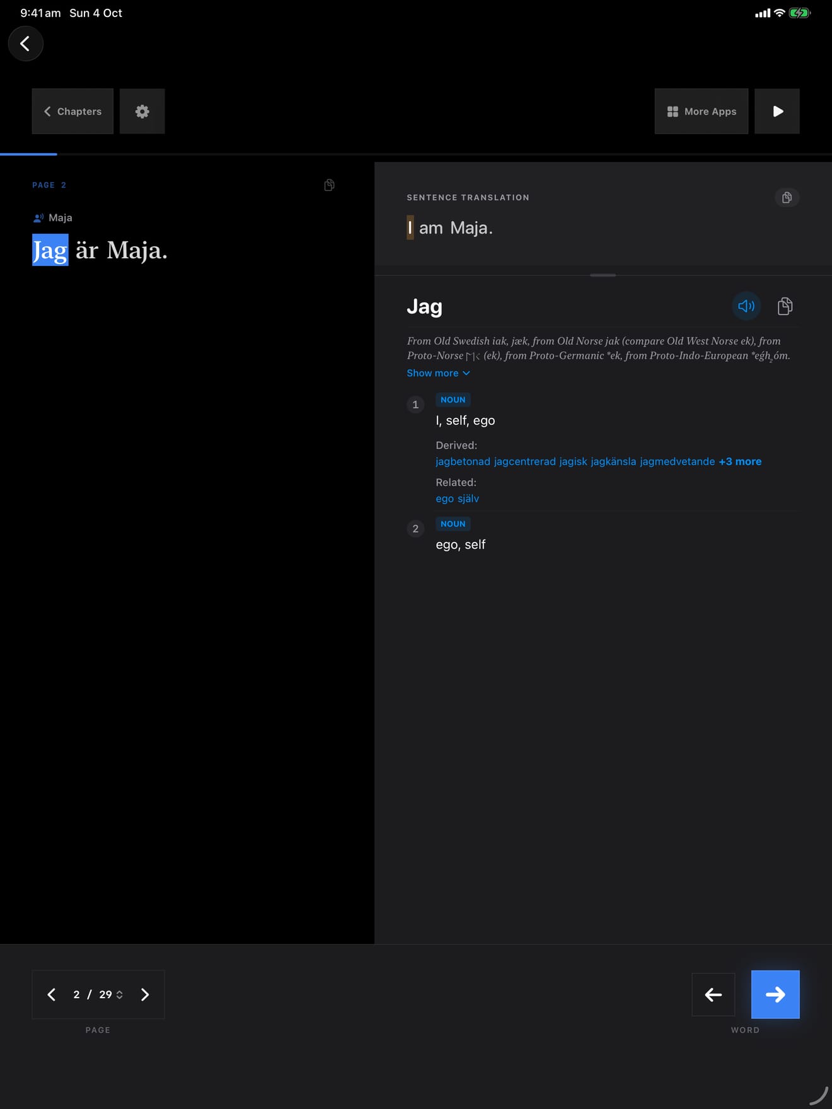This screenshot has height=1109, width=832.
Task: Tap the status bar clock 9:41 am
Action: click(40, 13)
